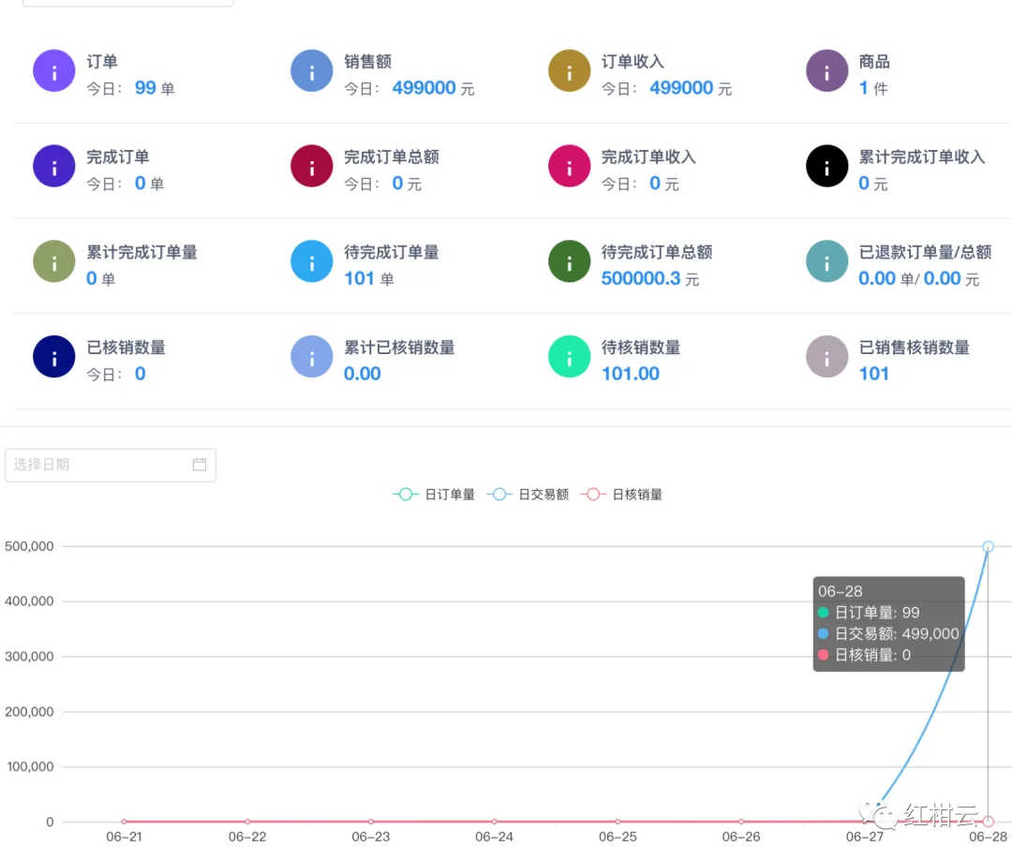Open the calendar icon in the date picker
The image size is (1012, 860).
[200, 465]
